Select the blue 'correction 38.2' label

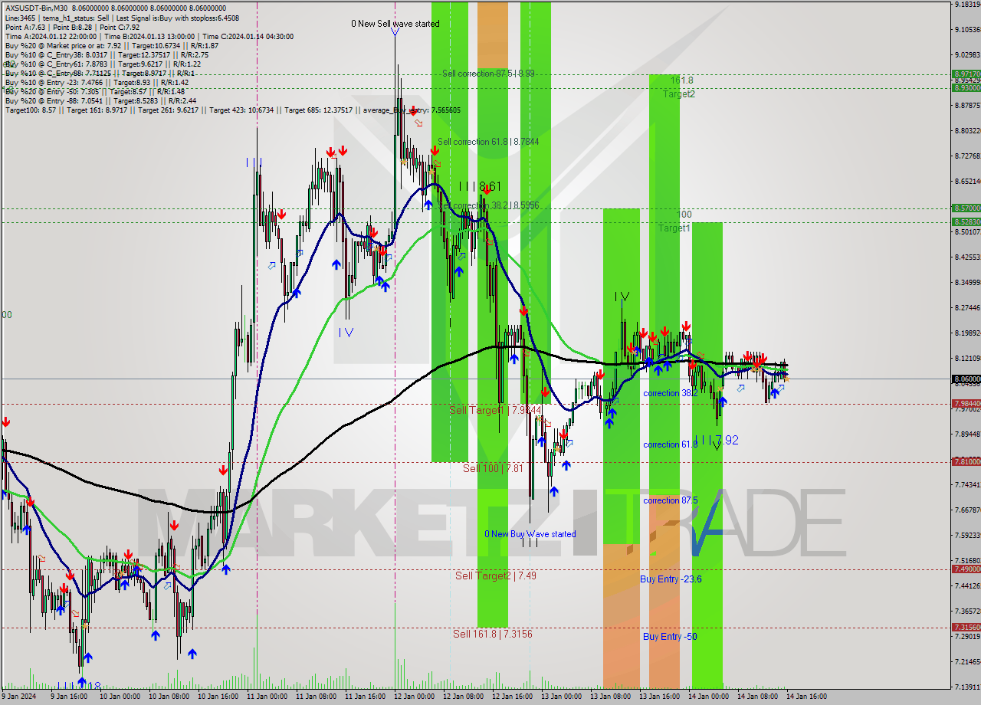point(670,393)
